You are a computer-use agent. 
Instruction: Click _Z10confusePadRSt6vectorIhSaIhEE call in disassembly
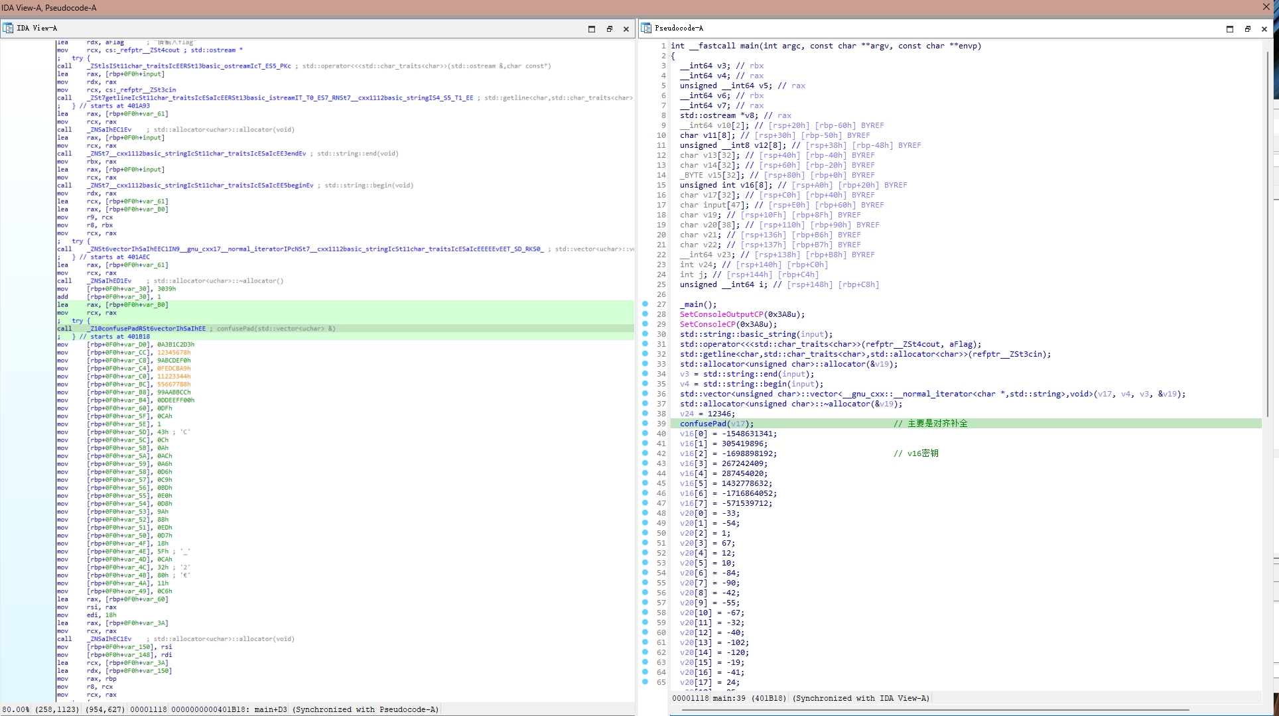pyautogui.click(x=146, y=328)
